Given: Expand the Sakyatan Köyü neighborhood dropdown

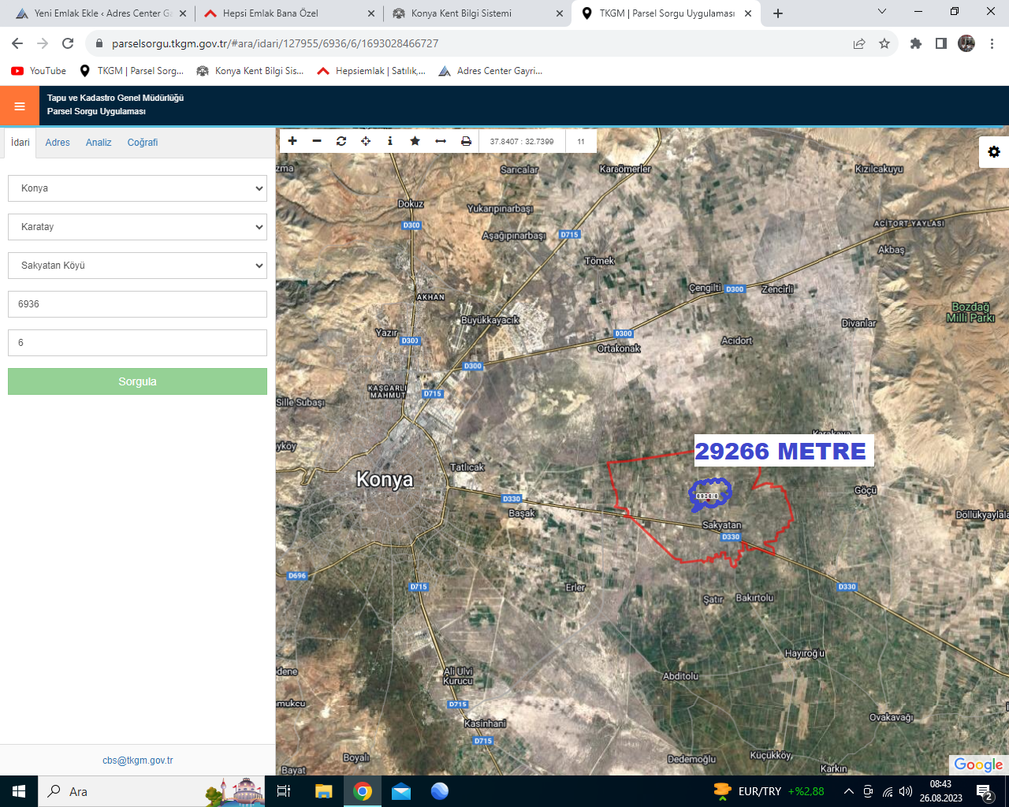Looking at the screenshot, I should pos(137,266).
